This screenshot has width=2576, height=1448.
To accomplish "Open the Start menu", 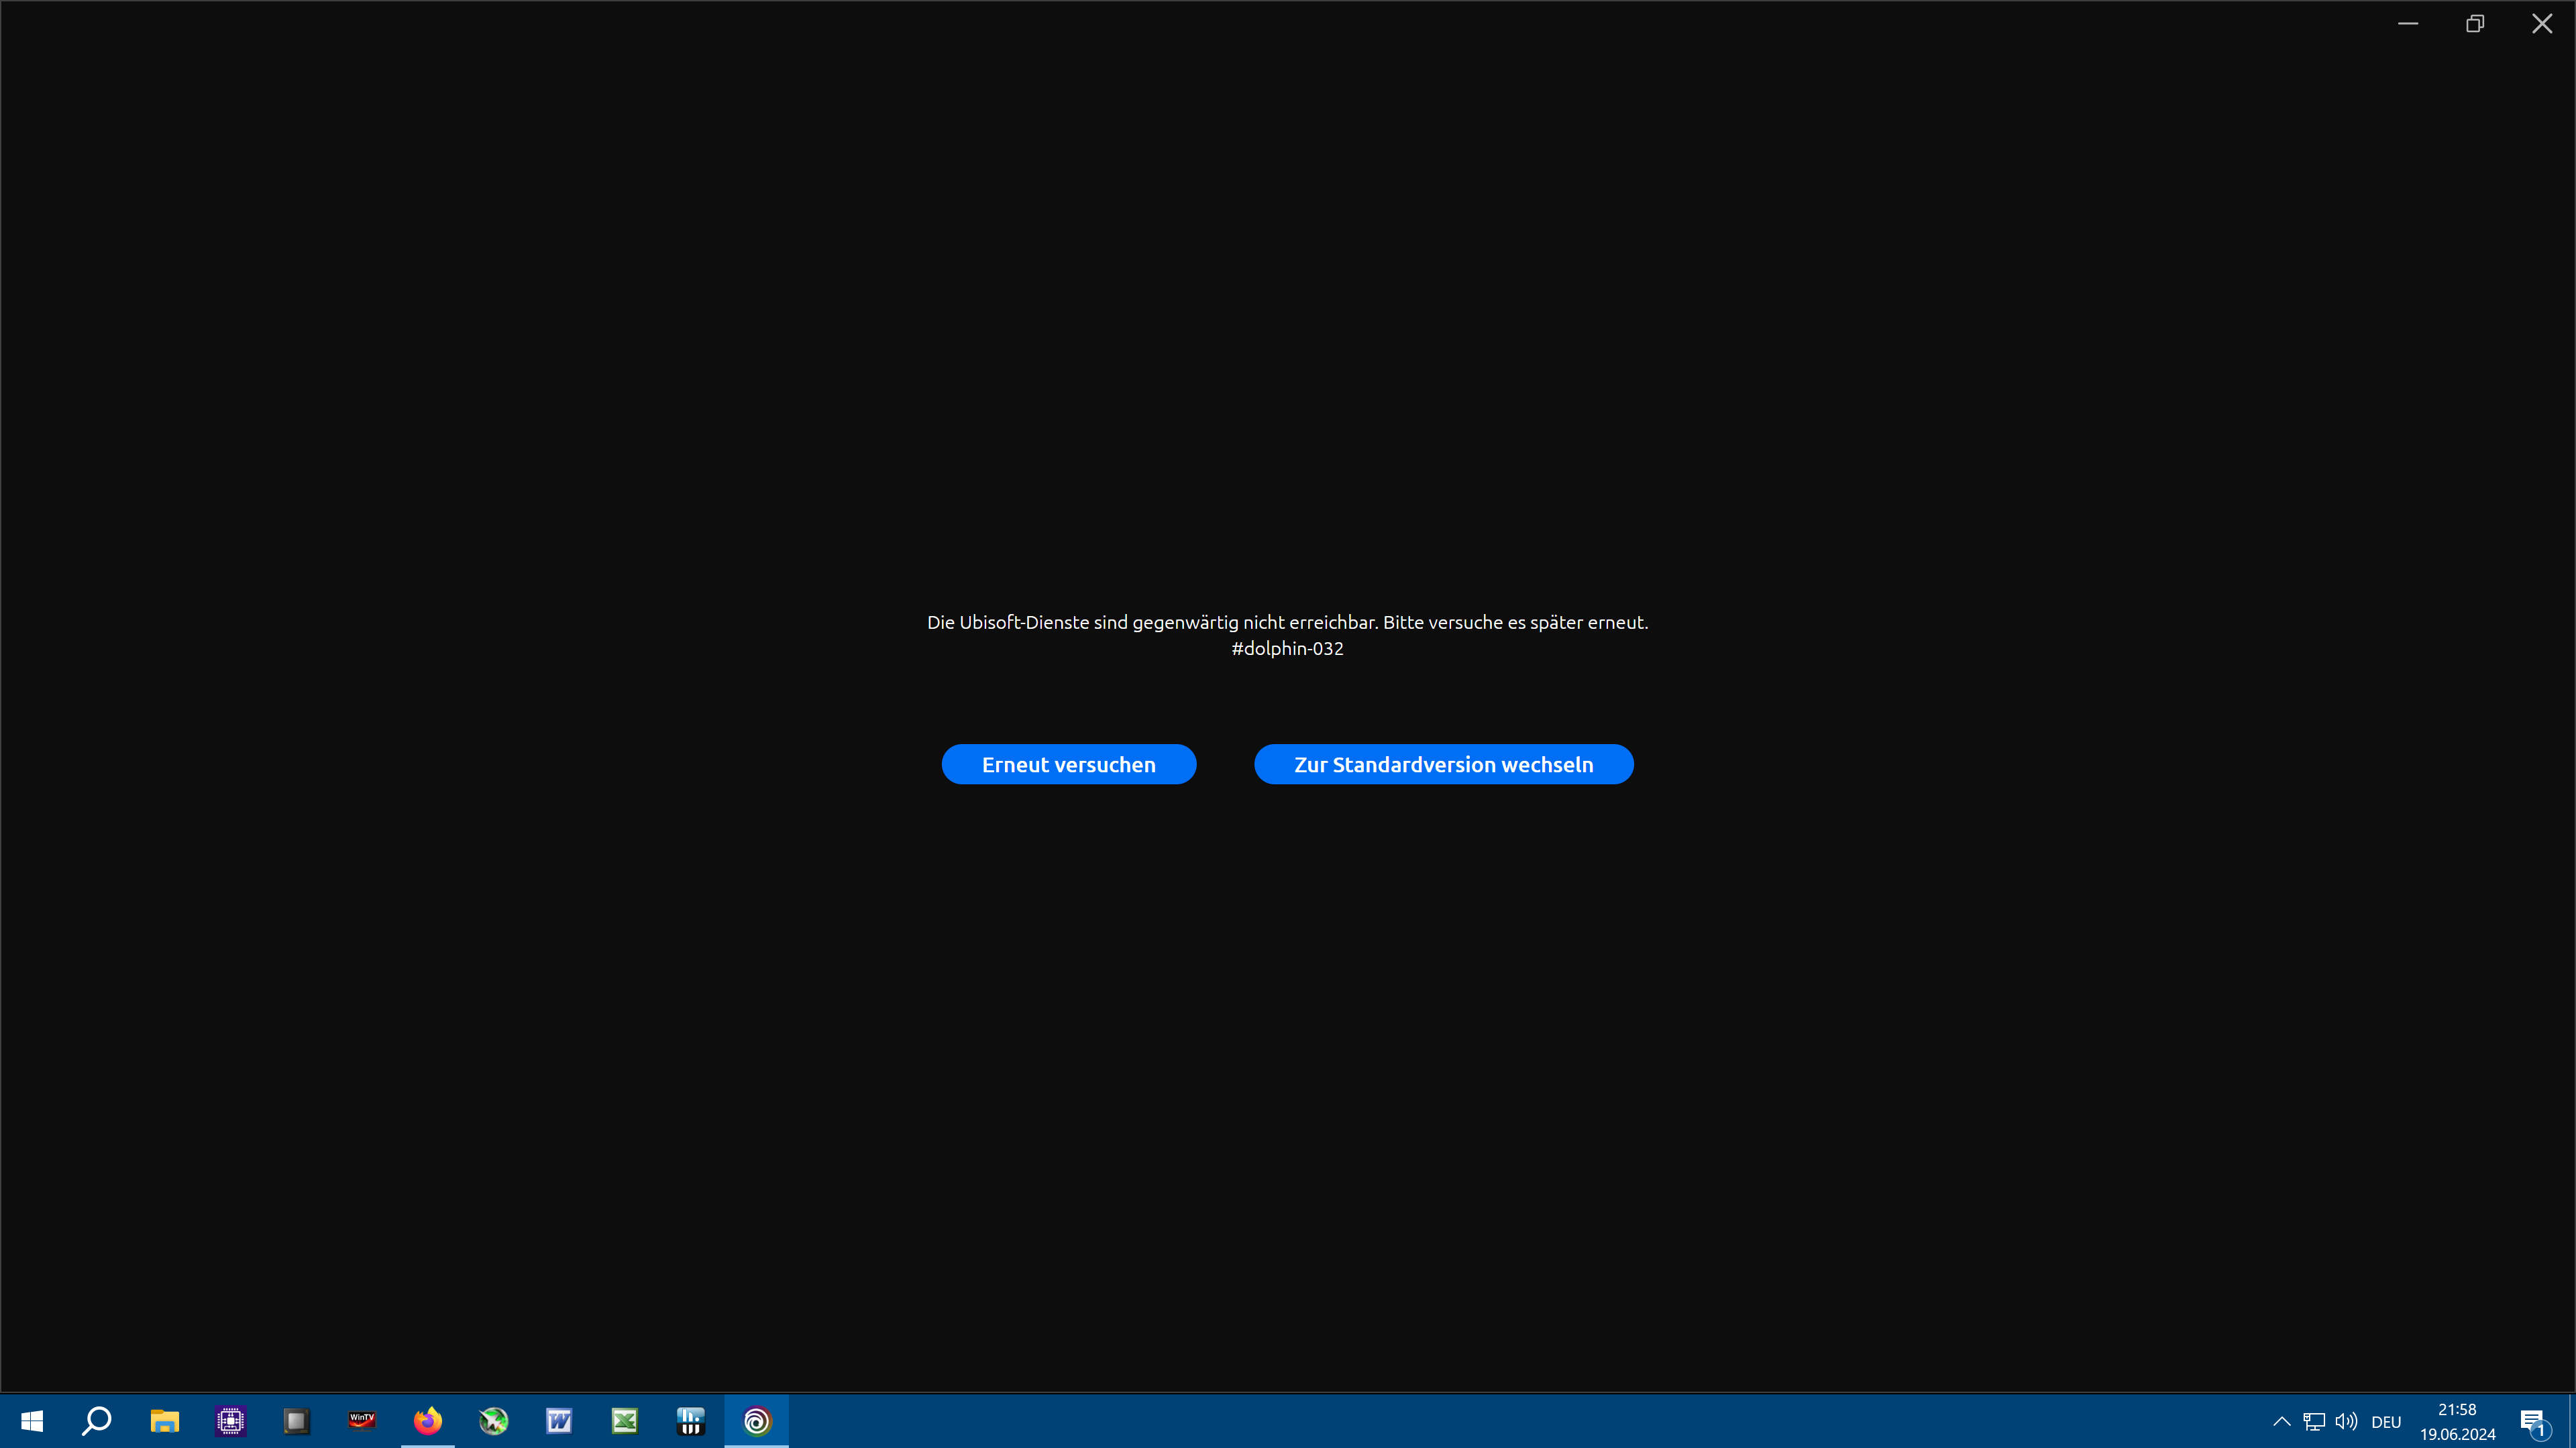I will [31, 1420].
